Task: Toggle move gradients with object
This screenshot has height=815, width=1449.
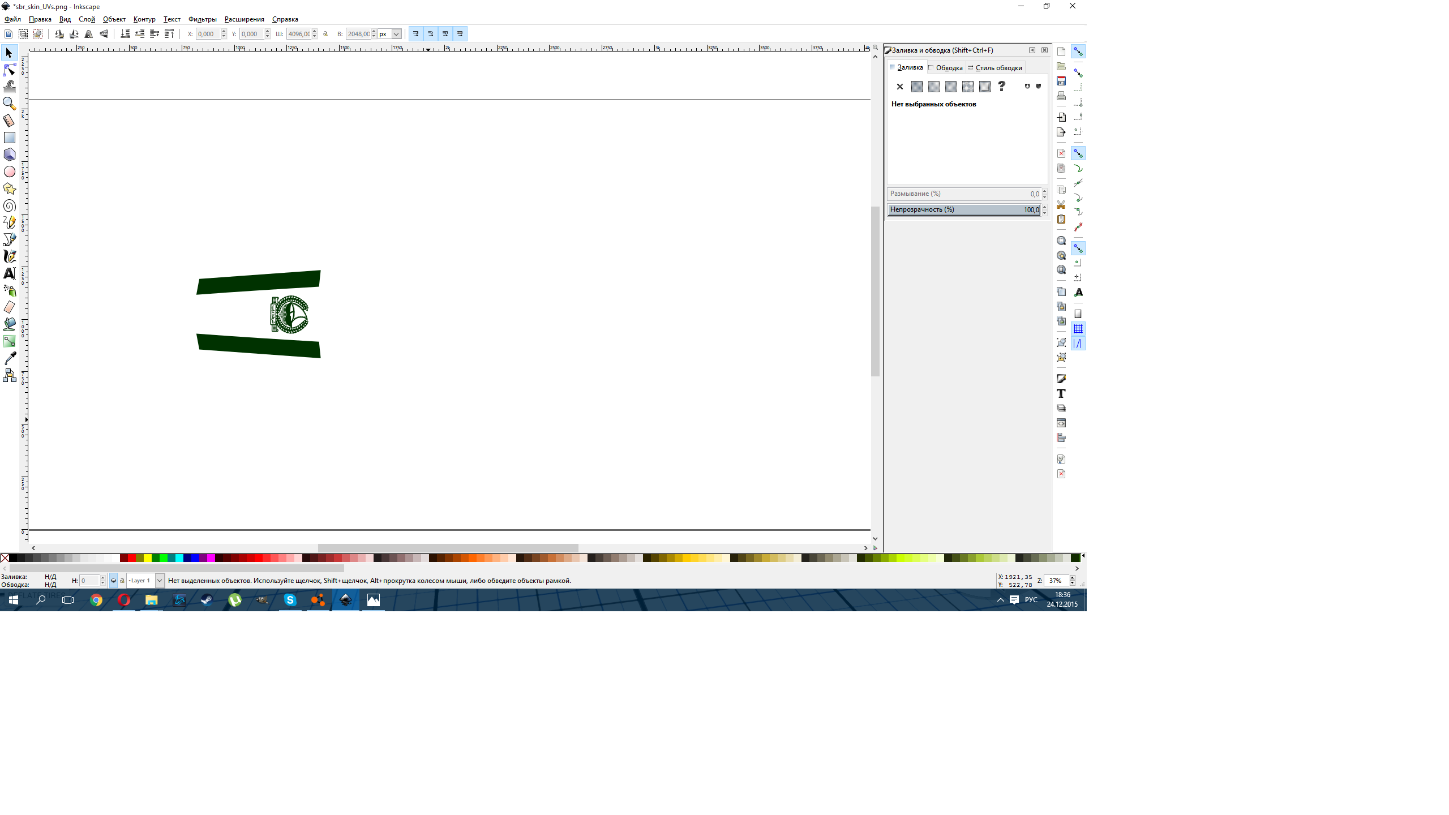Action: point(445,34)
